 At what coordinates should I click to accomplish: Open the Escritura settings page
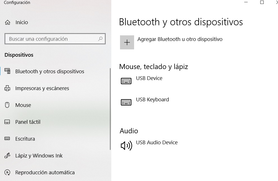(x=25, y=139)
